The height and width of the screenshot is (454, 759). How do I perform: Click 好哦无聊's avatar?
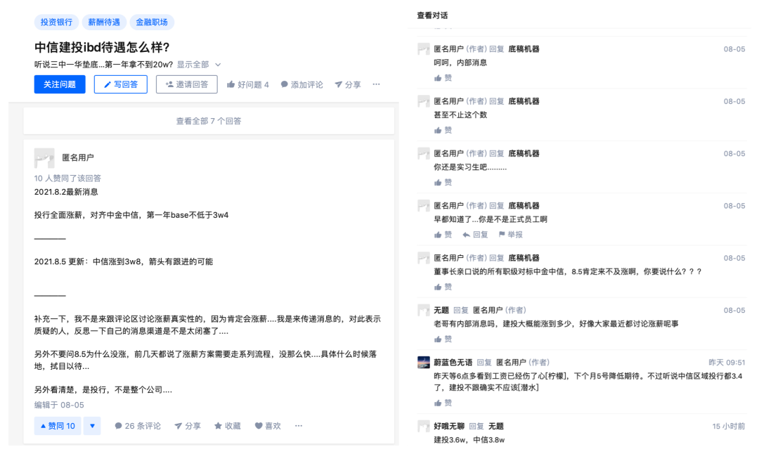point(424,427)
